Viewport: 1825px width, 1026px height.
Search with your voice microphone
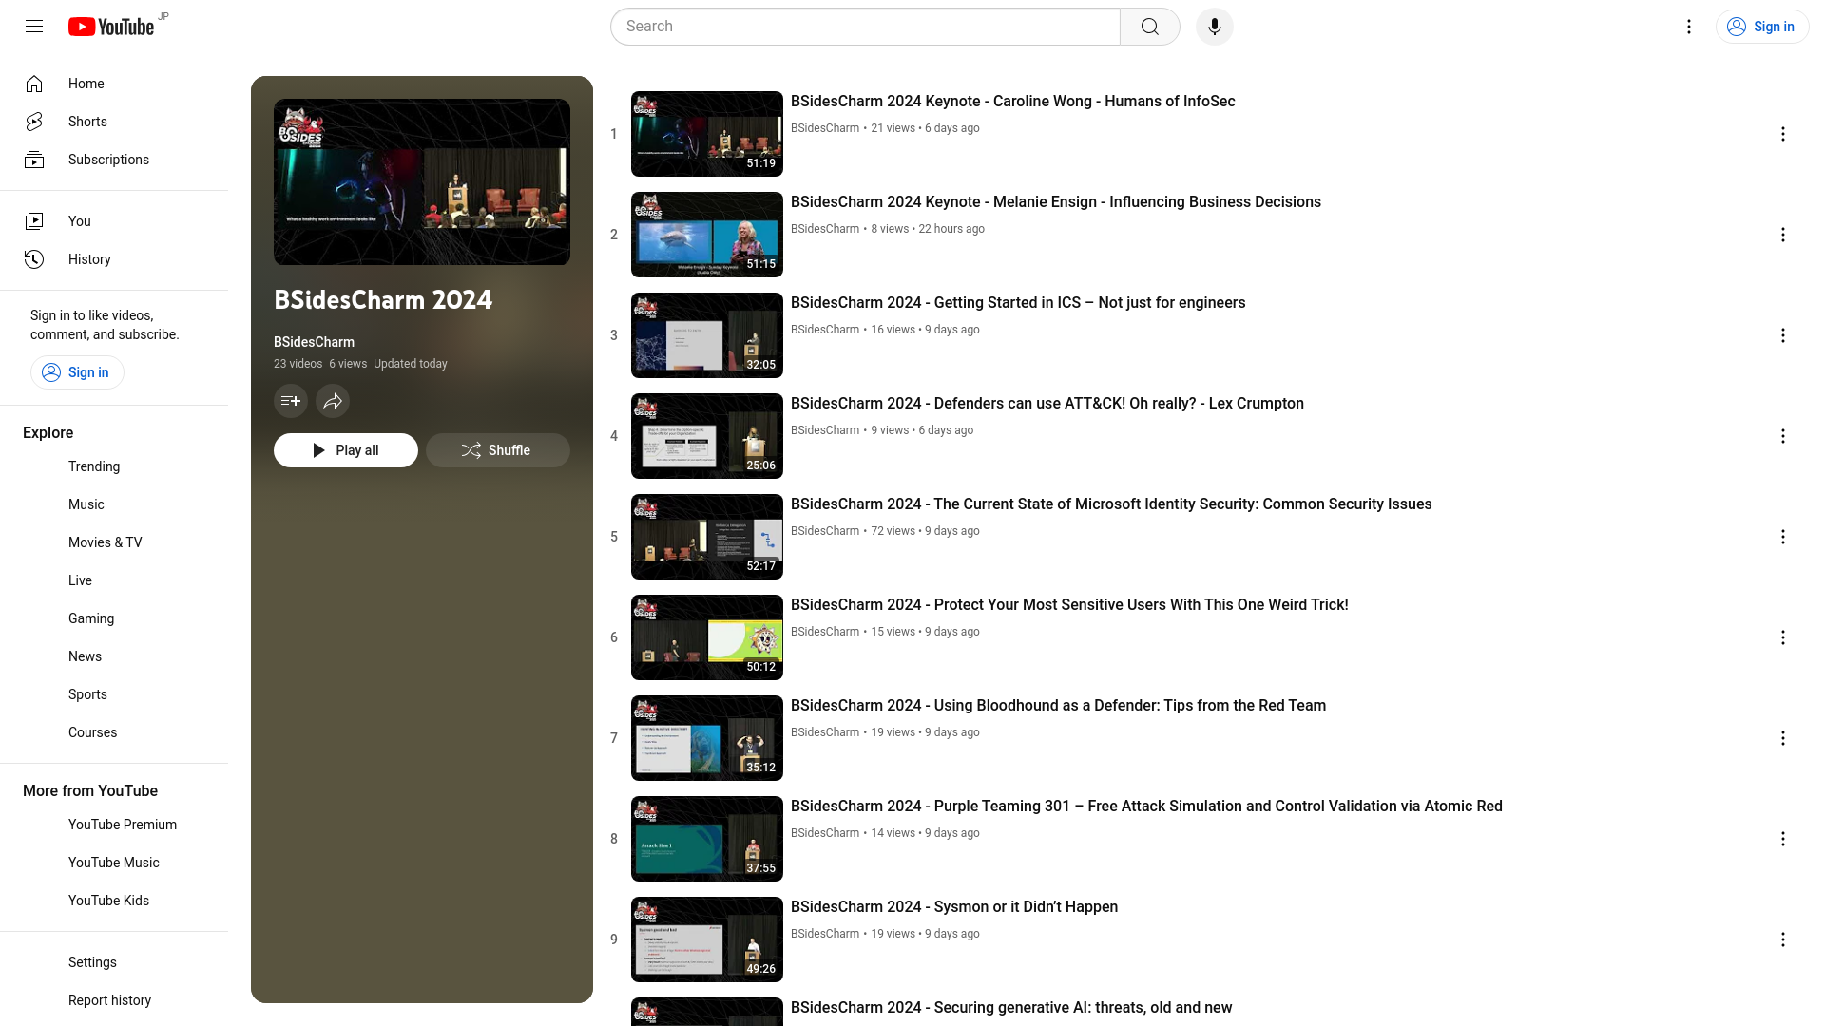click(1215, 27)
